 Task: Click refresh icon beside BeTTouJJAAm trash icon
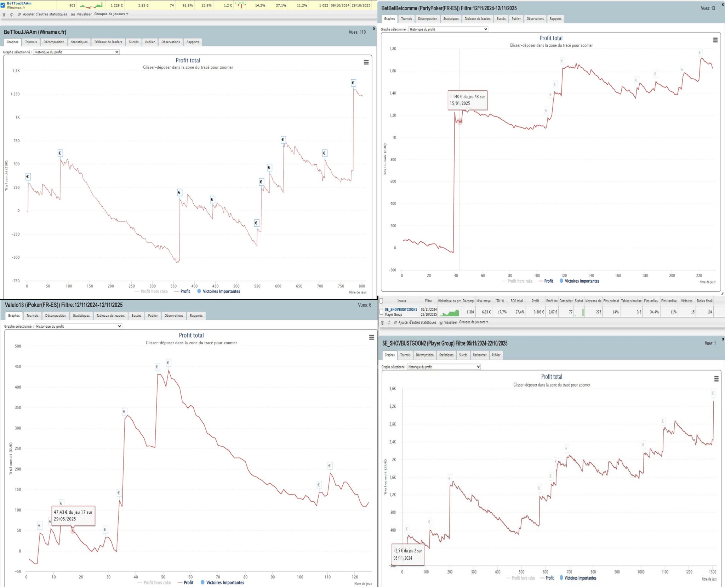(12, 15)
